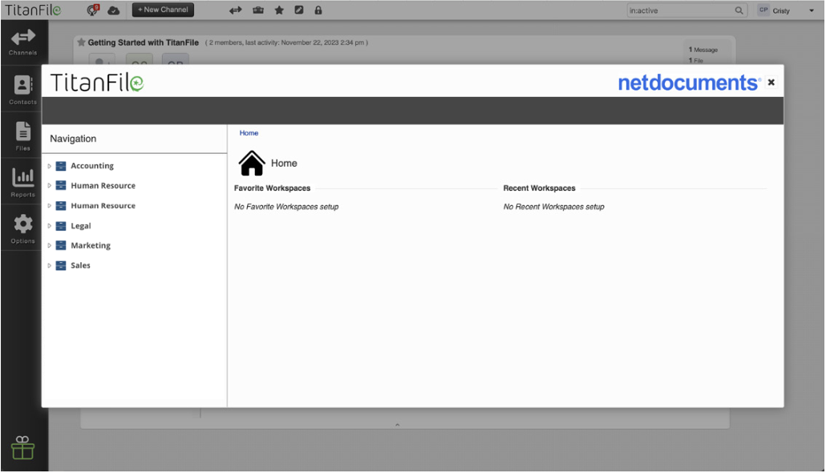Screen dimensions: 826x473
Task: Click the star favorites icon in toolbar
Action: tap(279, 10)
